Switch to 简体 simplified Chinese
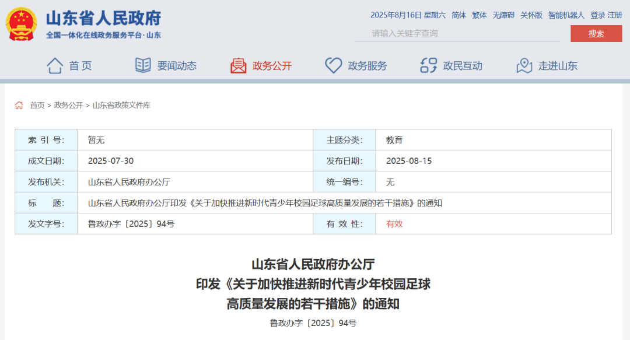This screenshot has height=340, width=630. pyautogui.click(x=459, y=15)
